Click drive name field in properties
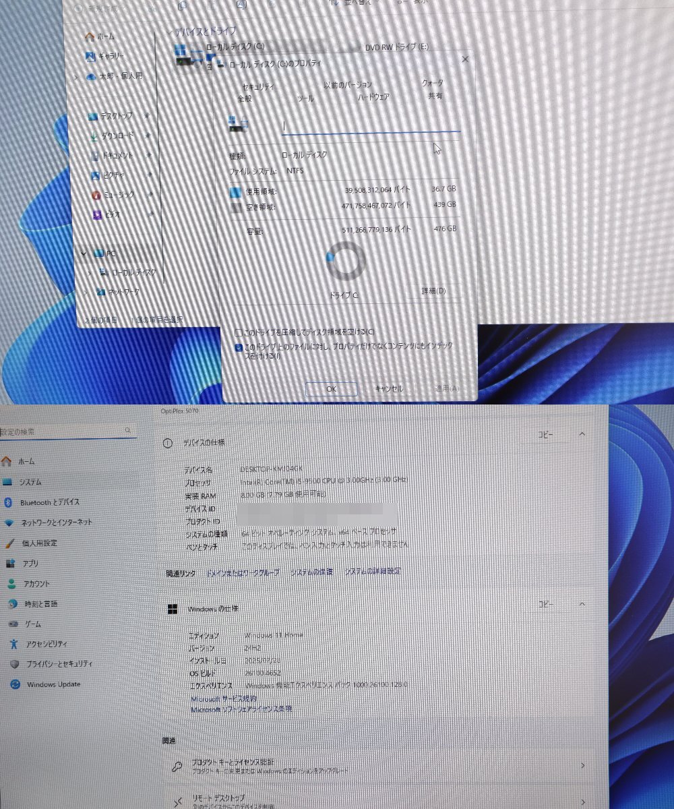Screen dimensions: 674x809 click(x=371, y=125)
